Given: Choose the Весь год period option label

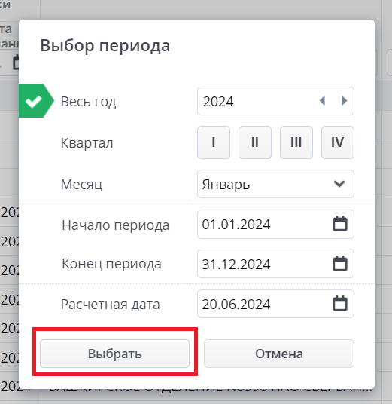Looking at the screenshot, I should 88,101.
